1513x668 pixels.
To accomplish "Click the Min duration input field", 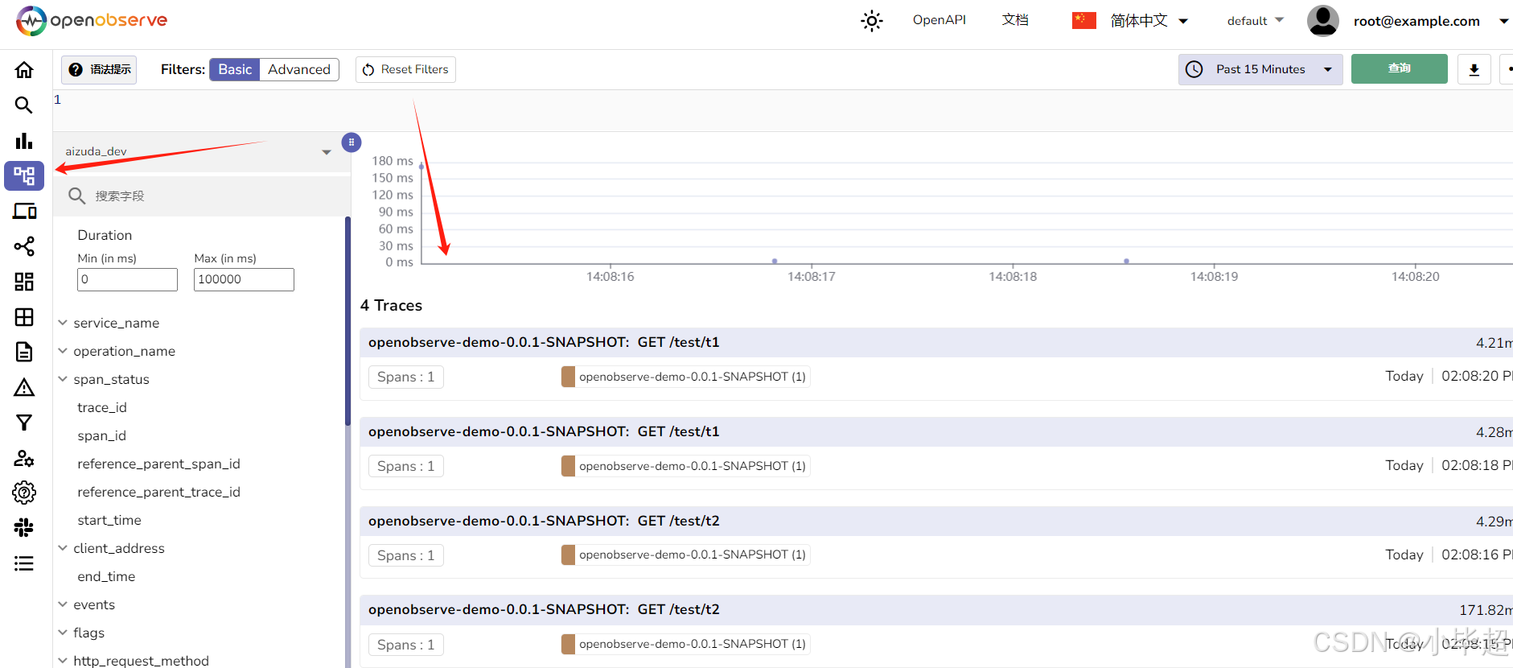I will 127,279.
